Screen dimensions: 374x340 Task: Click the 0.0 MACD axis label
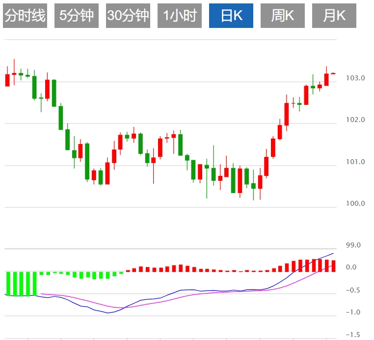pos(351,267)
